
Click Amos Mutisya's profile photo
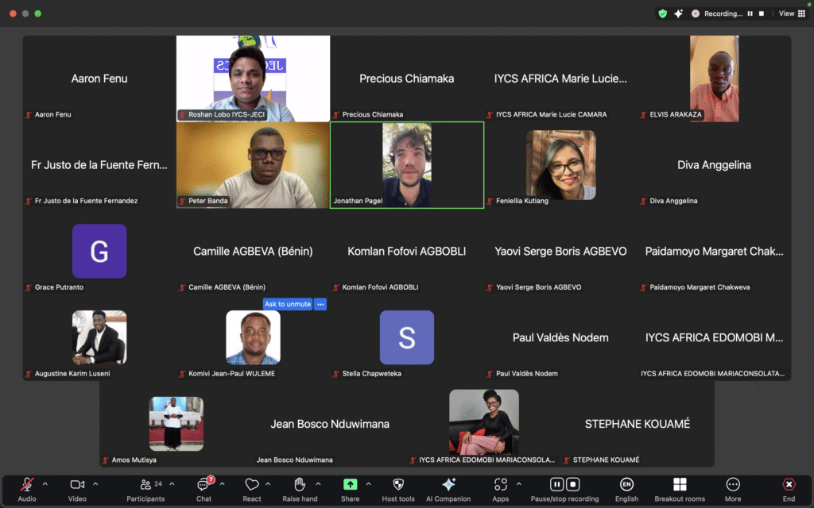[176, 424]
